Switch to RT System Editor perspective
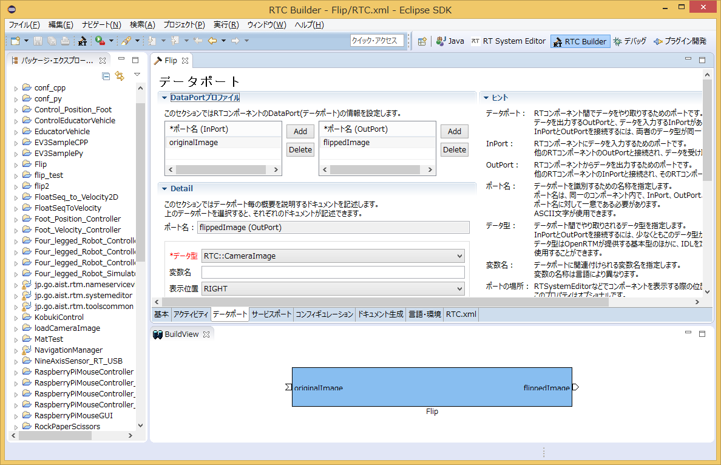Viewport: 721px width, 465px height. coord(509,41)
